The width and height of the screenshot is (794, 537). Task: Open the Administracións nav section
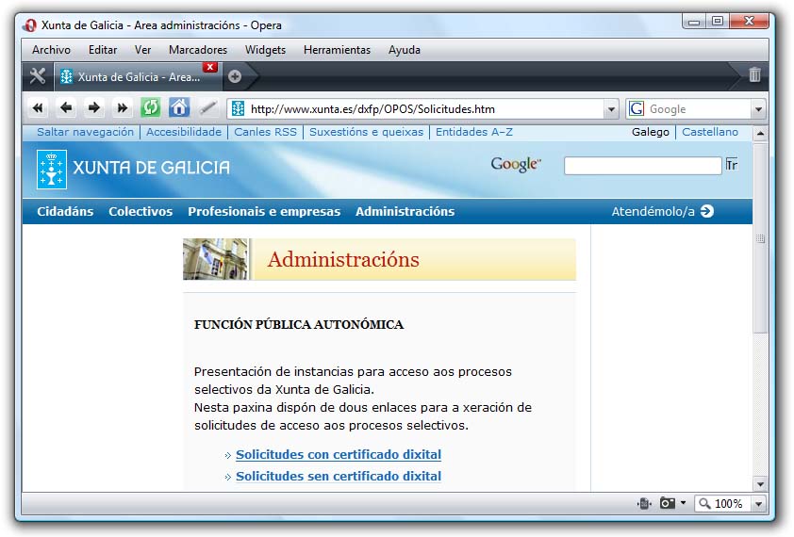(405, 211)
